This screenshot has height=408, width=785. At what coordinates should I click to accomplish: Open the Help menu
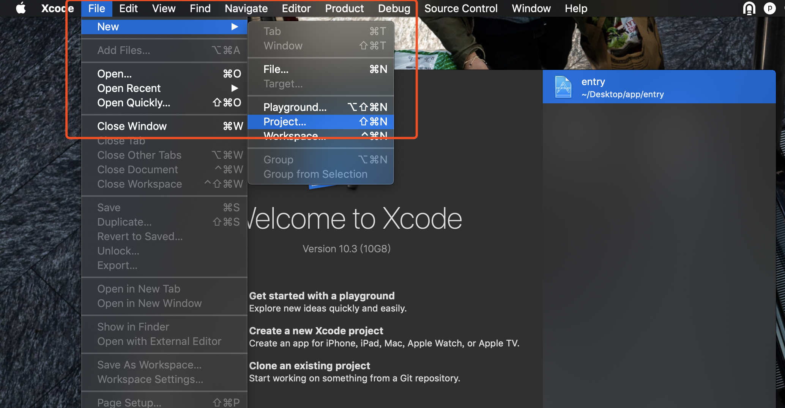[576, 8]
